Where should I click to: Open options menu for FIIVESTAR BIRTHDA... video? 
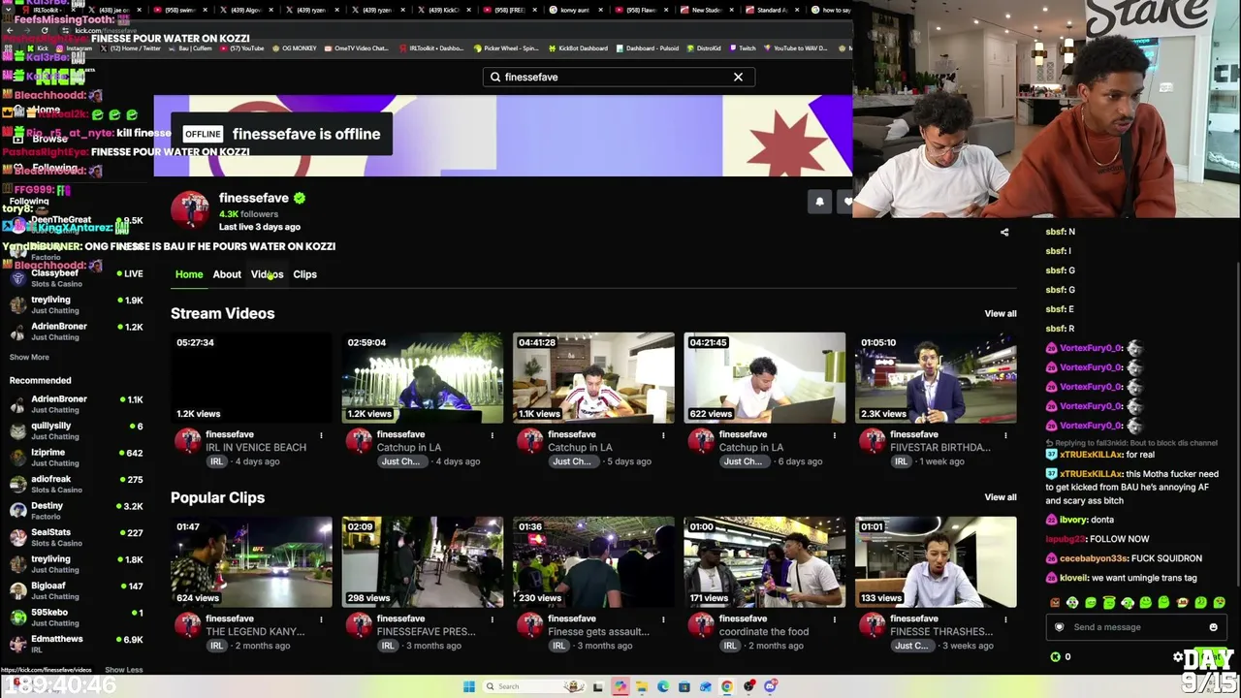[x=1005, y=435]
